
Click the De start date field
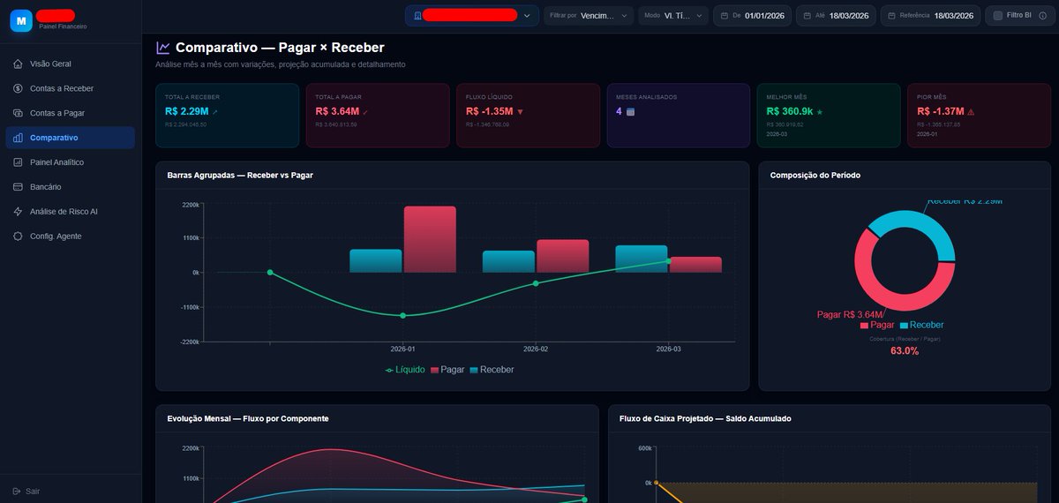753,15
